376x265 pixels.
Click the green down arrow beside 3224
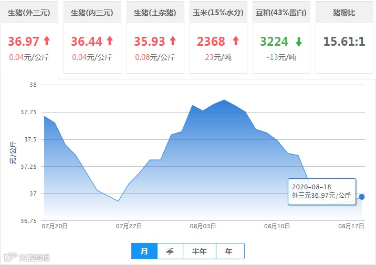pos(299,42)
